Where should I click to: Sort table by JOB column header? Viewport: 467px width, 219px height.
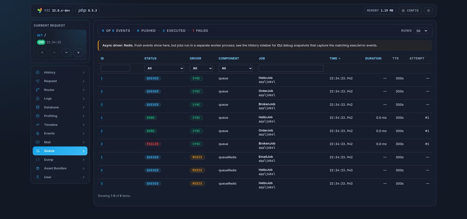tap(262, 59)
